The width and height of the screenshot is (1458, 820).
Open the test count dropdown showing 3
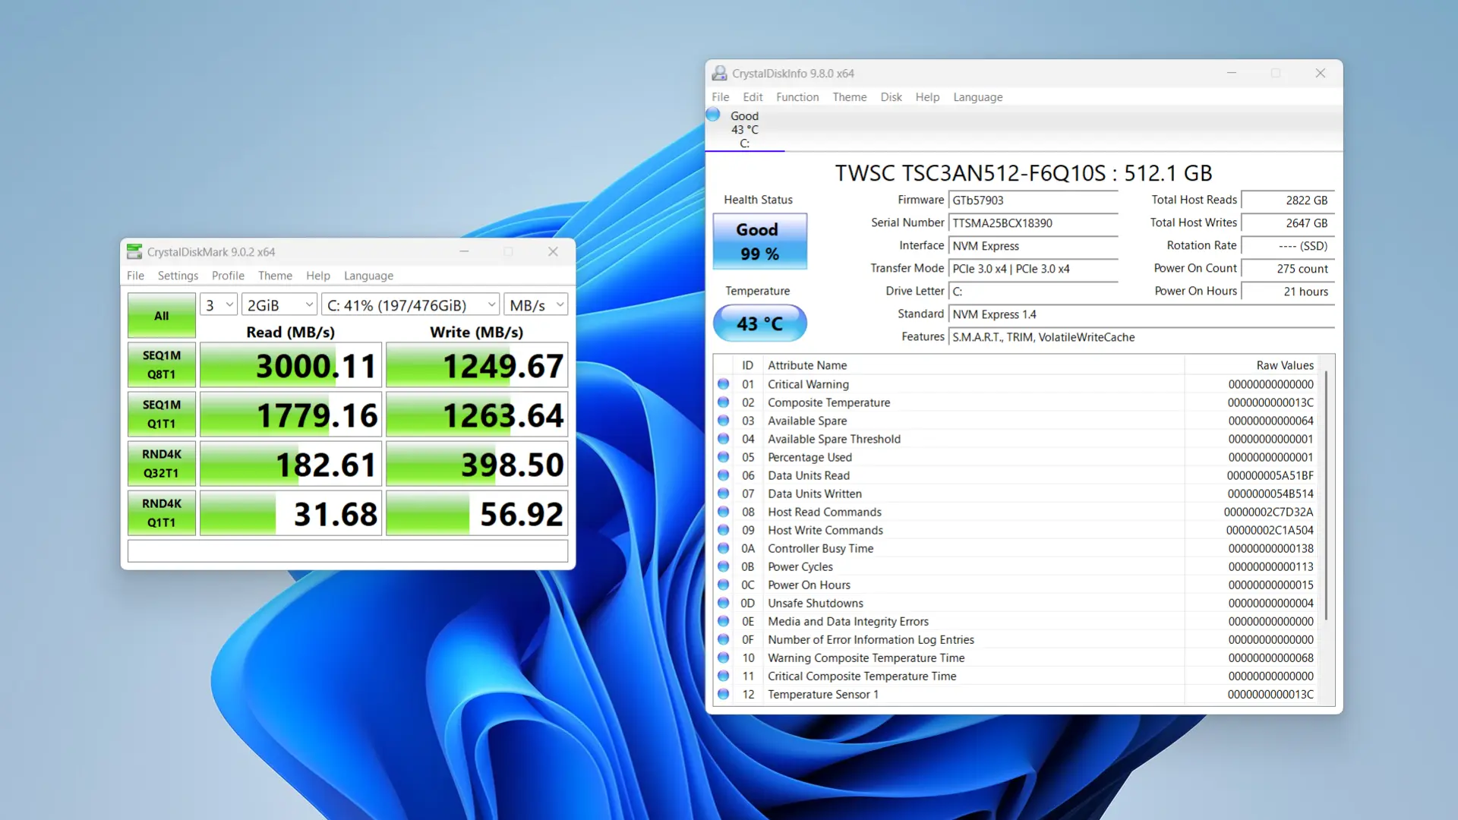[219, 304]
